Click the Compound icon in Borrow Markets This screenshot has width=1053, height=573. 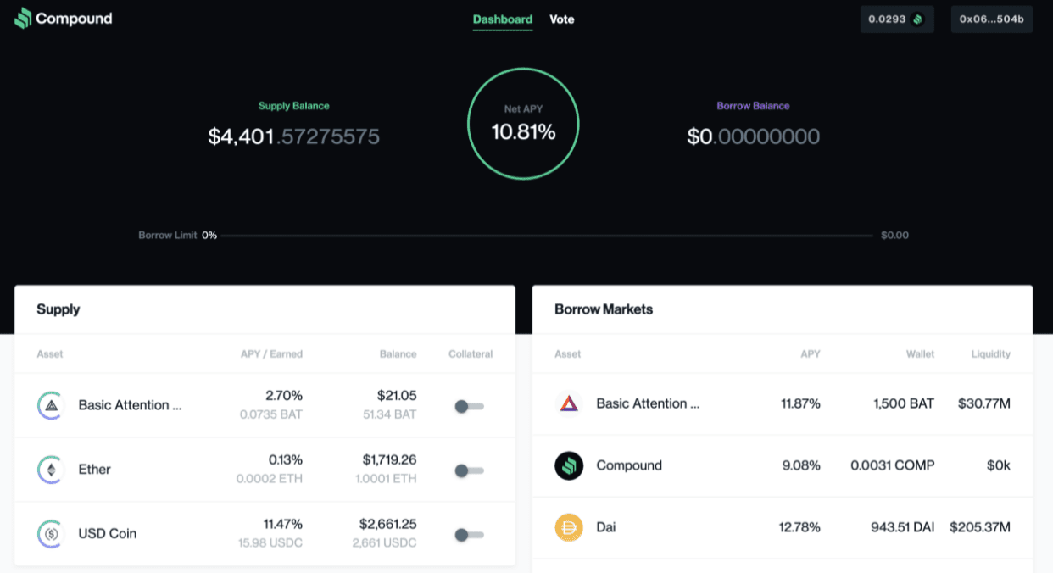click(569, 465)
